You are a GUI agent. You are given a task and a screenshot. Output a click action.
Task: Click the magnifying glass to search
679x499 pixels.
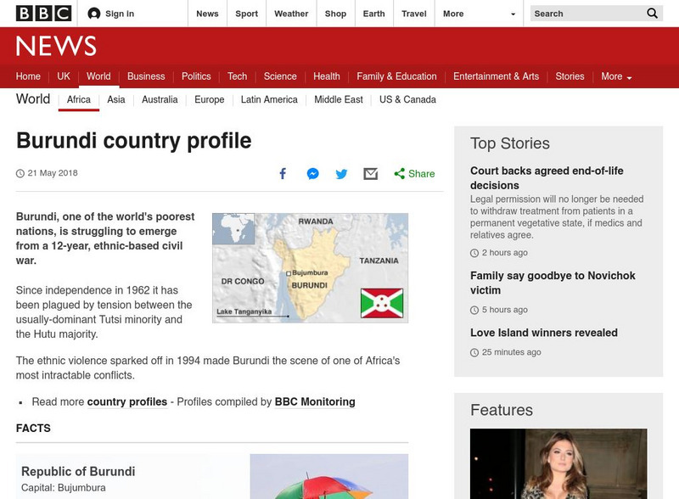[x=652, y=14]
